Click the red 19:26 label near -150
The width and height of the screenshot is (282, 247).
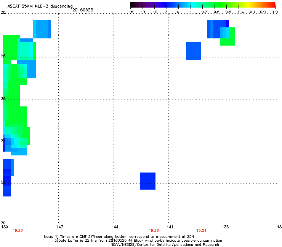point(18,231)
